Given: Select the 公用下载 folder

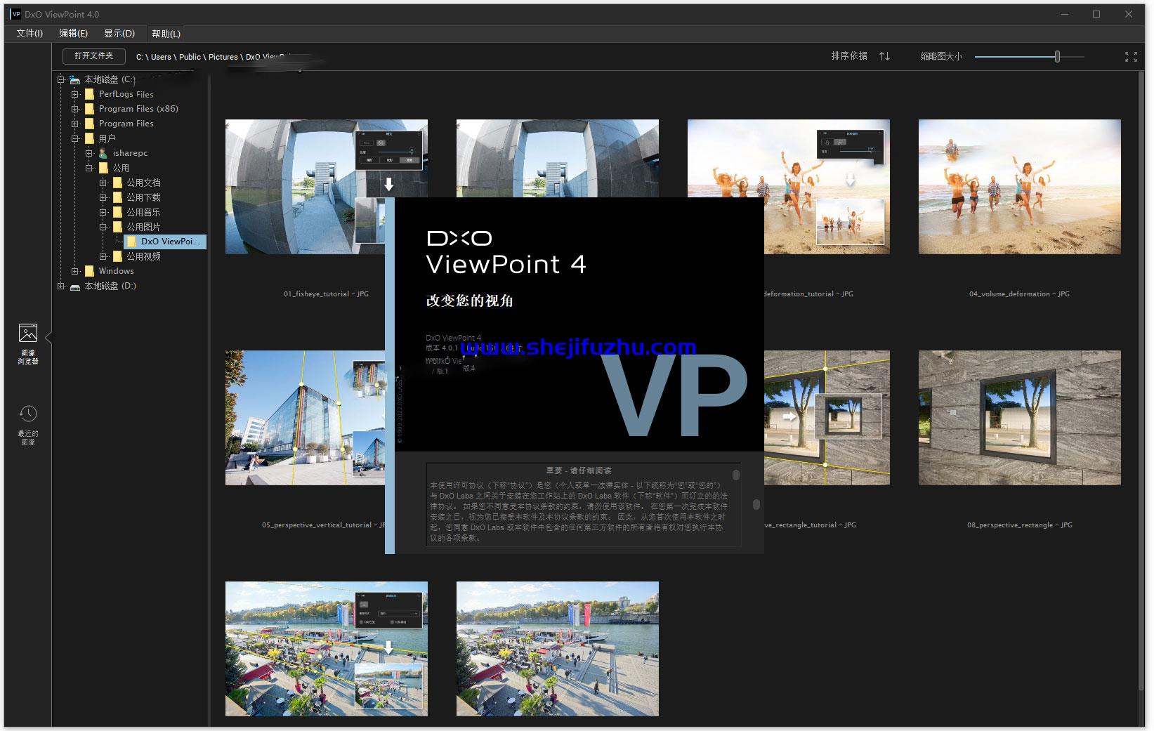Looking at the screenshot, I should click(x=143, y=197).
